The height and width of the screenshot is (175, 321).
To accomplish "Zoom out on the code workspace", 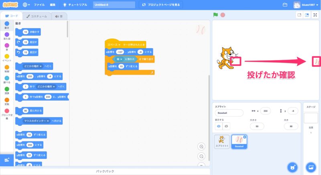I will [201, 156].
